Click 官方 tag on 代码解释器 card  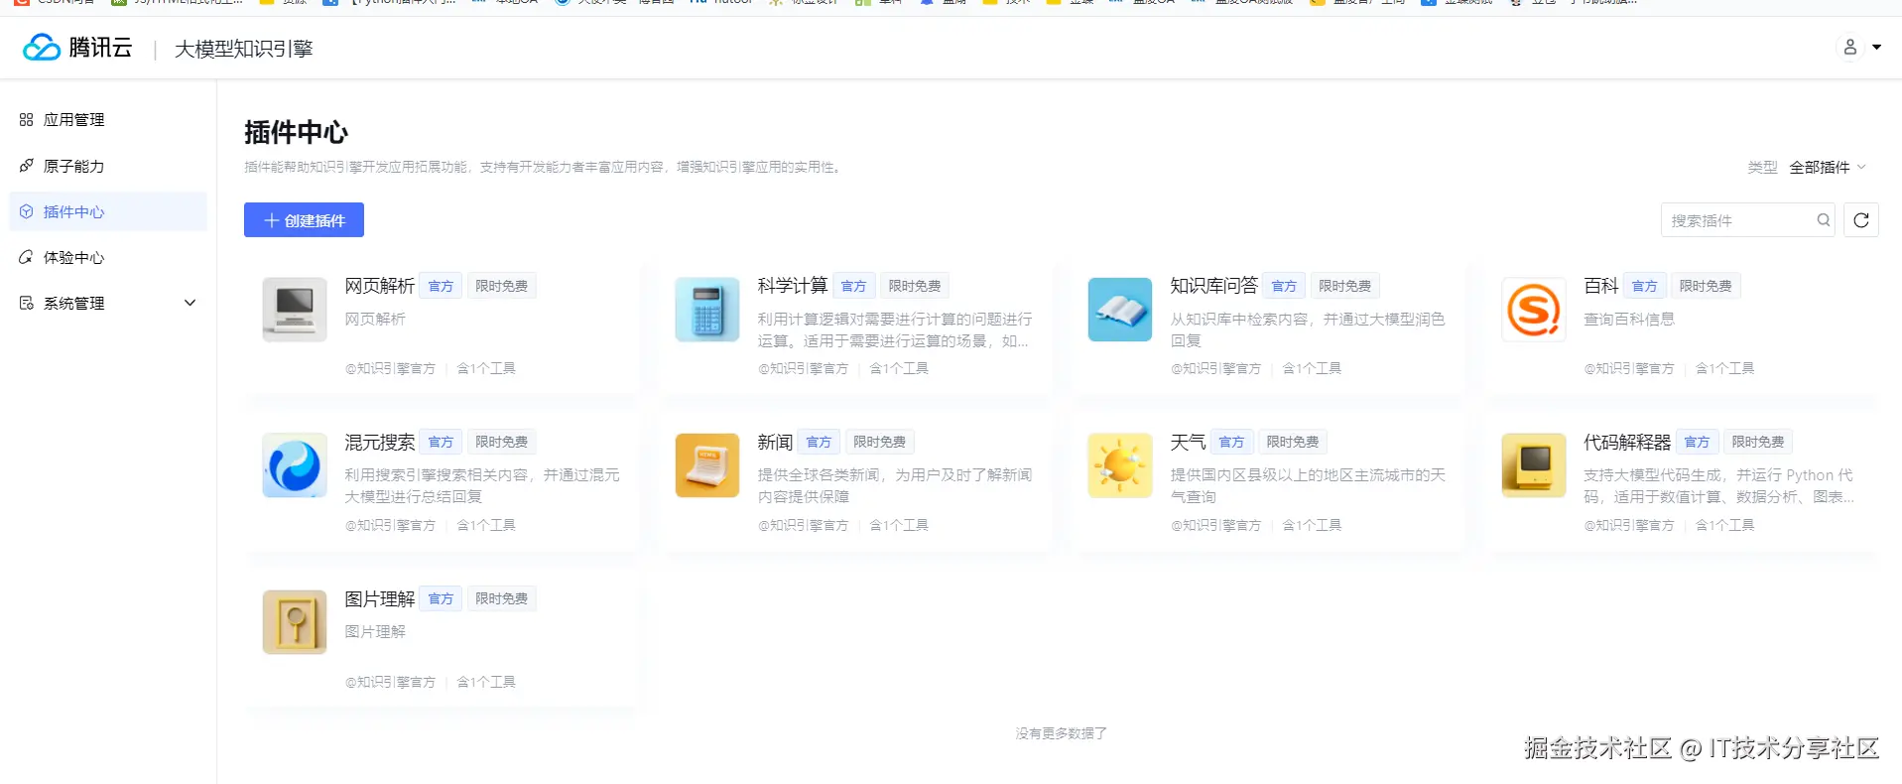pyautogui.click(x=1698, y=442)
